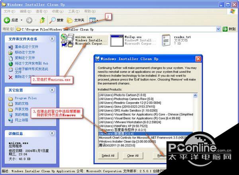Click the green Back arrow icon
Screen dimensions: 239x175
[7, 20]
